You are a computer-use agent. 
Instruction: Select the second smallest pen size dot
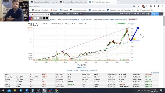click(x=38, y=18)
